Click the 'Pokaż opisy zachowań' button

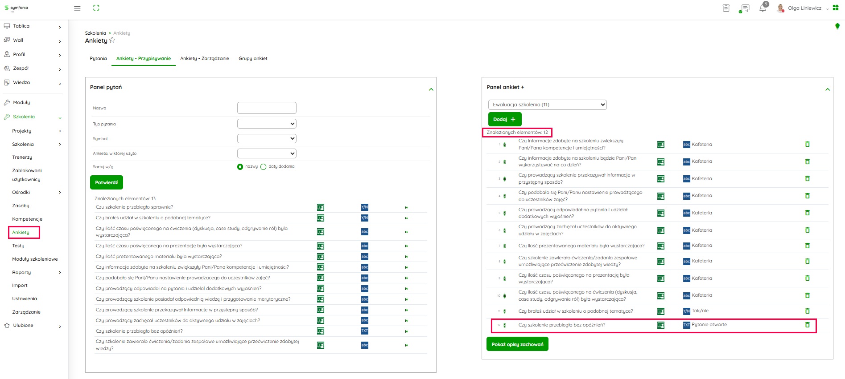pos(517,344)
